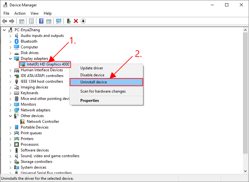Screen dimensions: 249x182
Task: Choose Update driver from context menu
Action: click(x=106, y=68)
